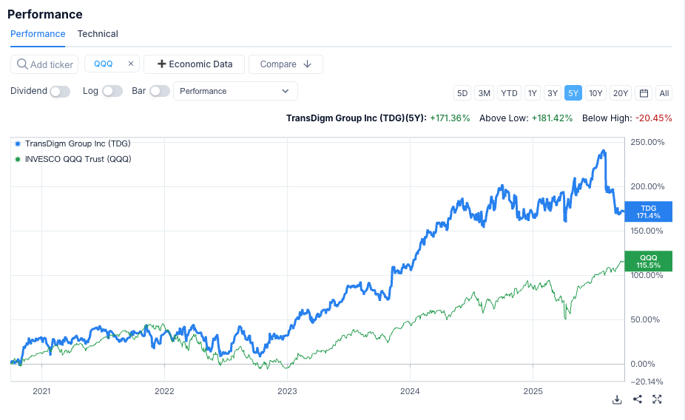Switch to the Technical tab
685x420 pixels.
[98, 34]
